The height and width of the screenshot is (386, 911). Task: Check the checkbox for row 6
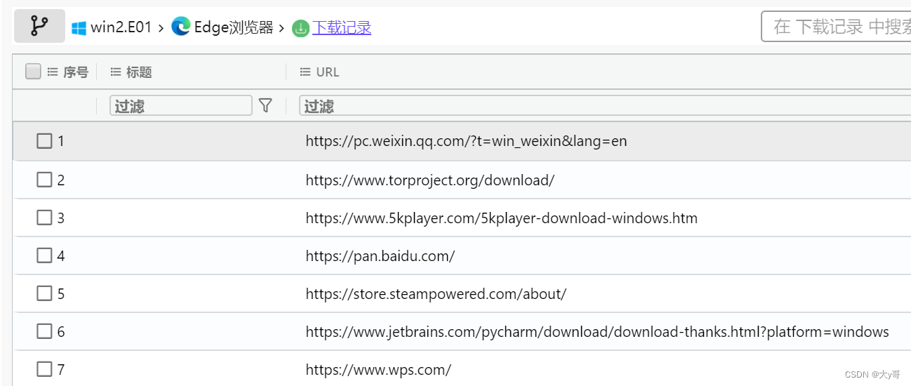(x=44, y=331)
